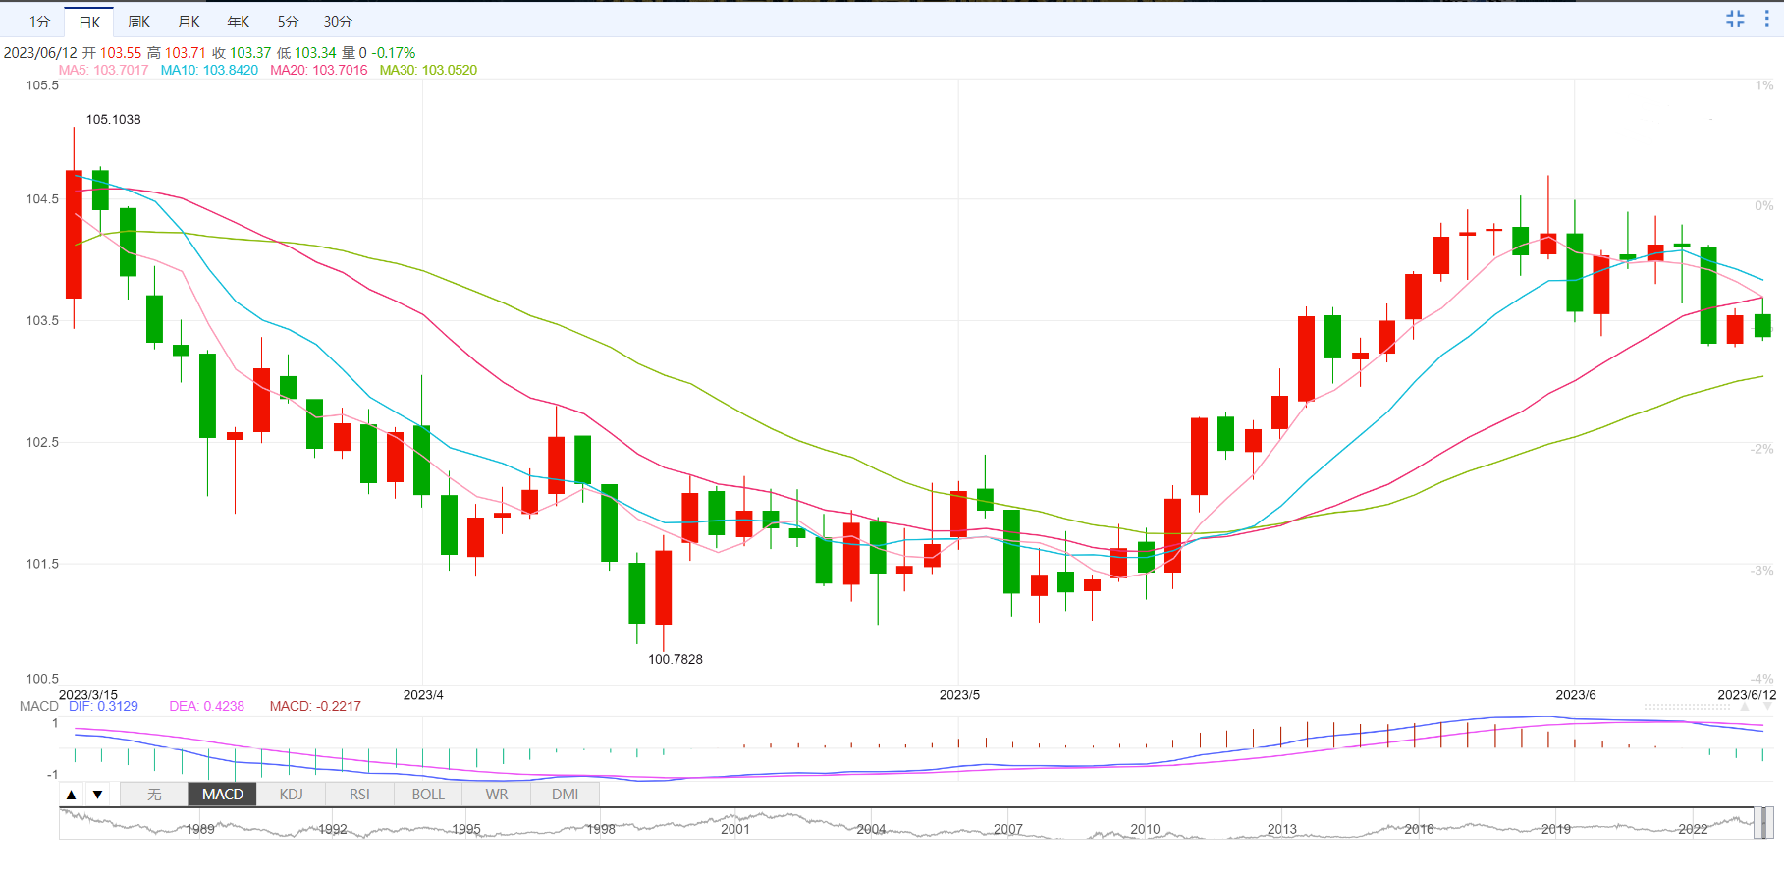1784x878 pixels.
Task: Open the 月K monthly chart tab
Action: [189, 22]
